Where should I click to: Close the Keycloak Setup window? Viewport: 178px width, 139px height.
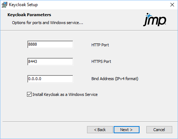[172, 5]
